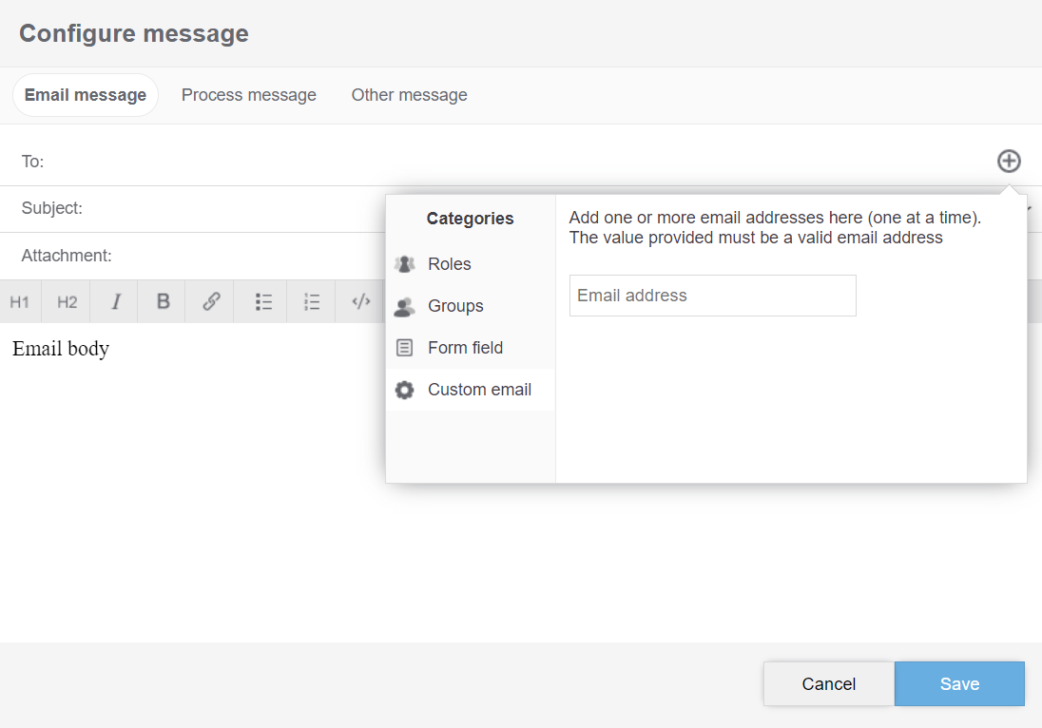The height and width of the screenshot is (728, 1042).
Task: Apply Heading 1 formatting
Action: (20, 302)
